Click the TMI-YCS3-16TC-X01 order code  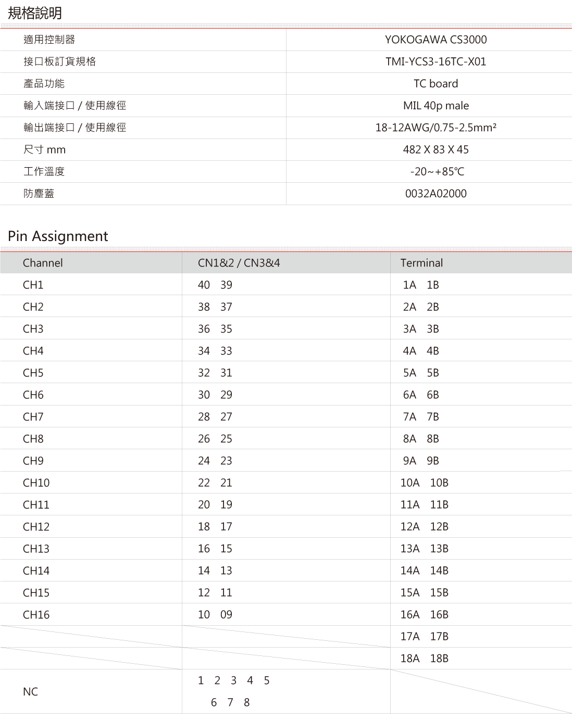tap(436, 61)
